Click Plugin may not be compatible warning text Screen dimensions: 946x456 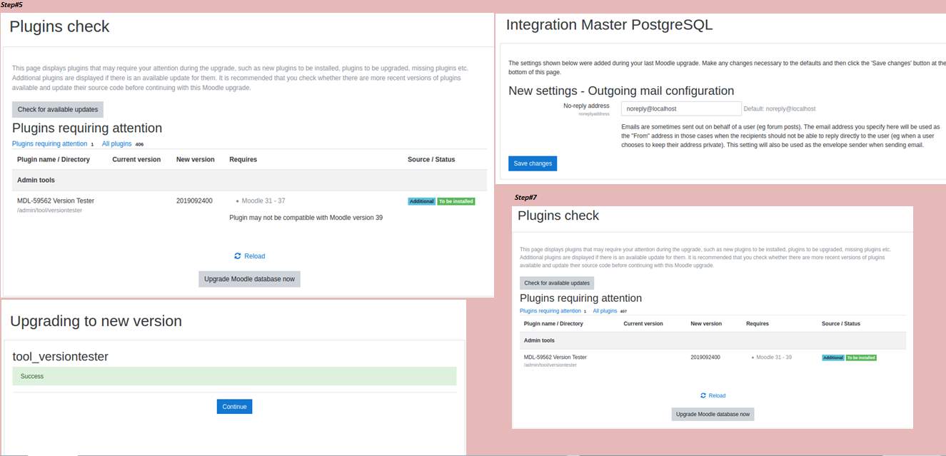click(306, 217)
